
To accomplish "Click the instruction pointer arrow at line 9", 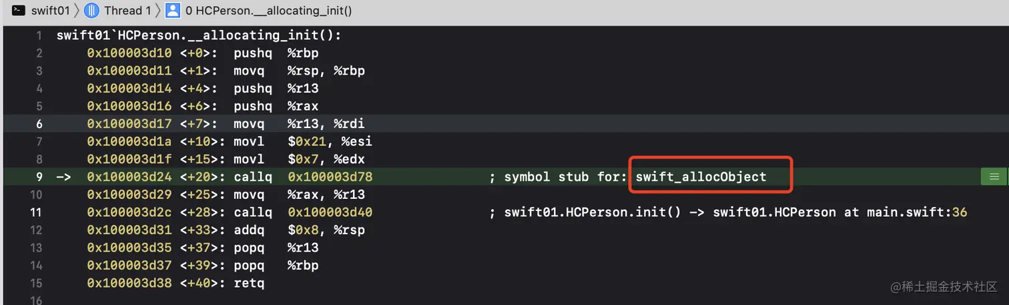I will pos(63,177).
